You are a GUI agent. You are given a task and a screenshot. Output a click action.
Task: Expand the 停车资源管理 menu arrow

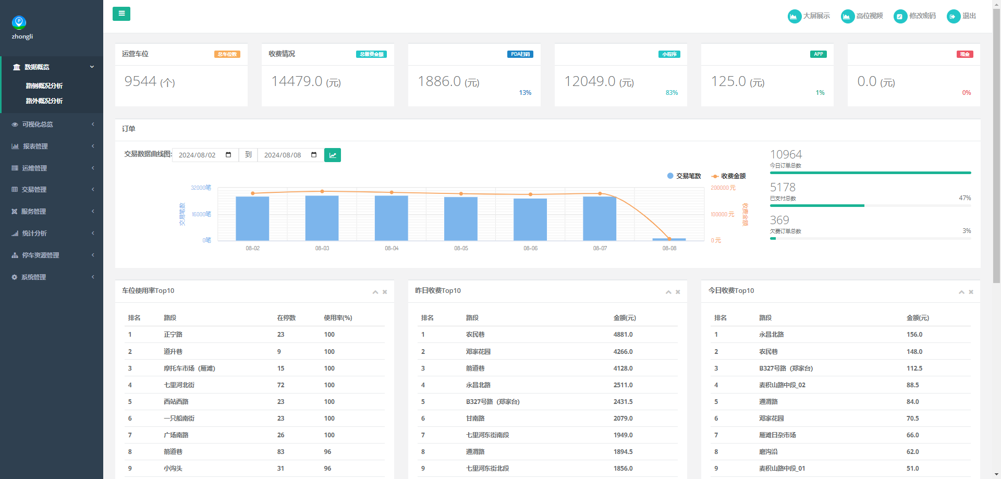click(x=93, y=255)
